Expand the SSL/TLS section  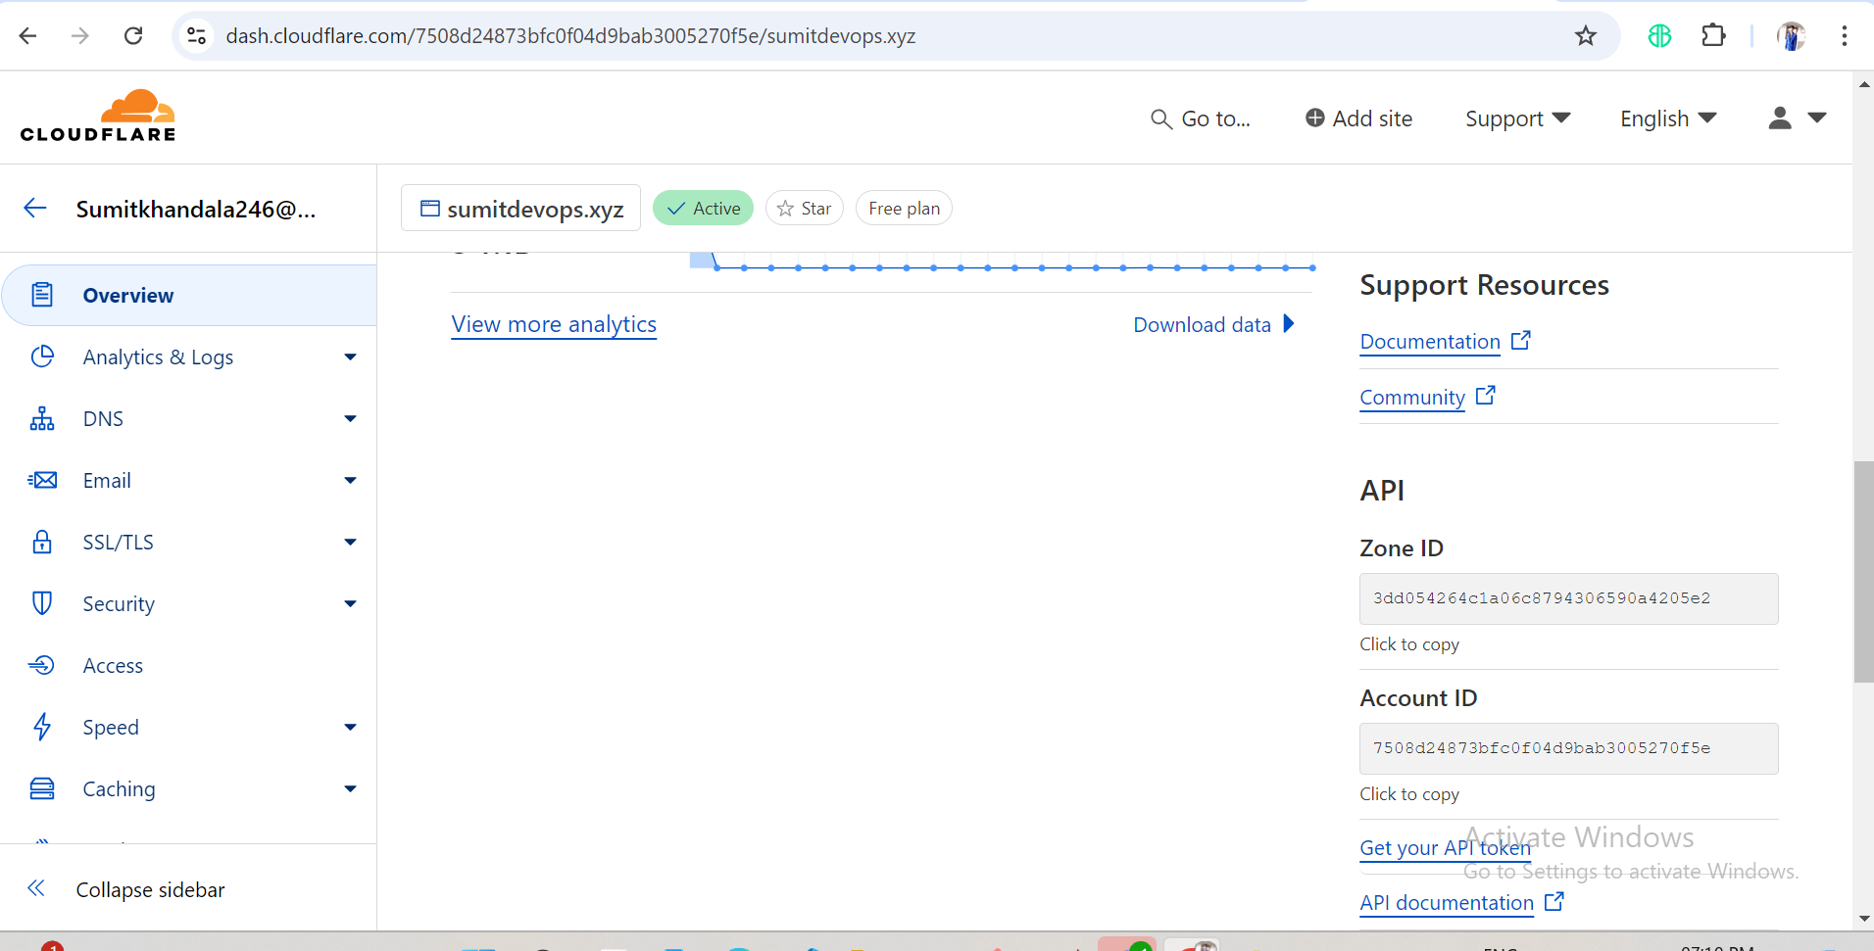350,543
